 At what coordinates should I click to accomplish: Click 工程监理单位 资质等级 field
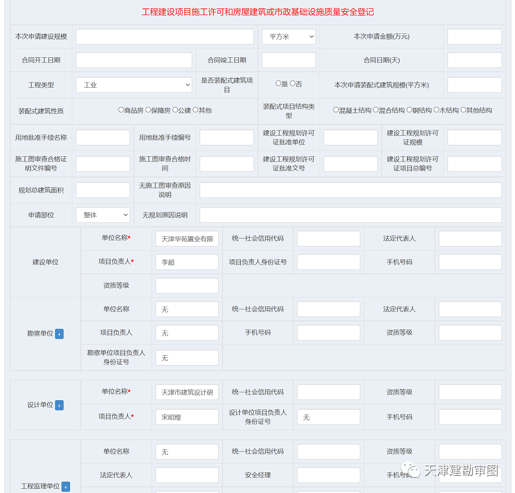tap(470, 452)
